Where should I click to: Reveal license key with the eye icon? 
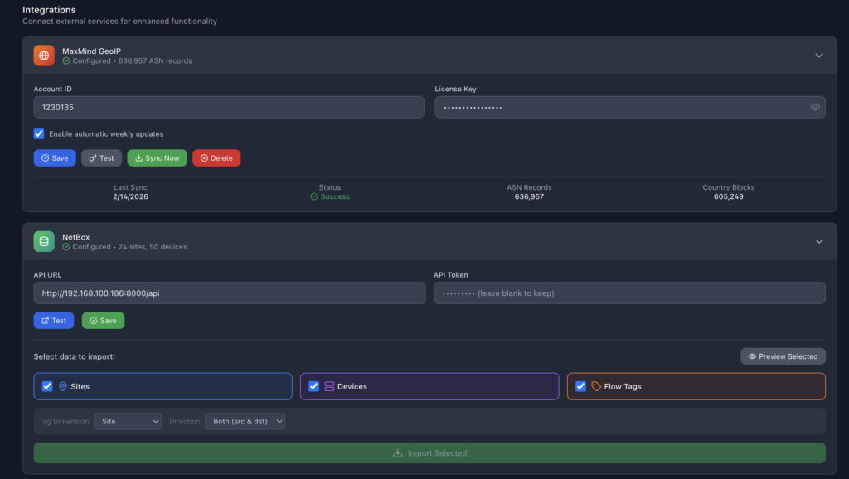[815, 107]
